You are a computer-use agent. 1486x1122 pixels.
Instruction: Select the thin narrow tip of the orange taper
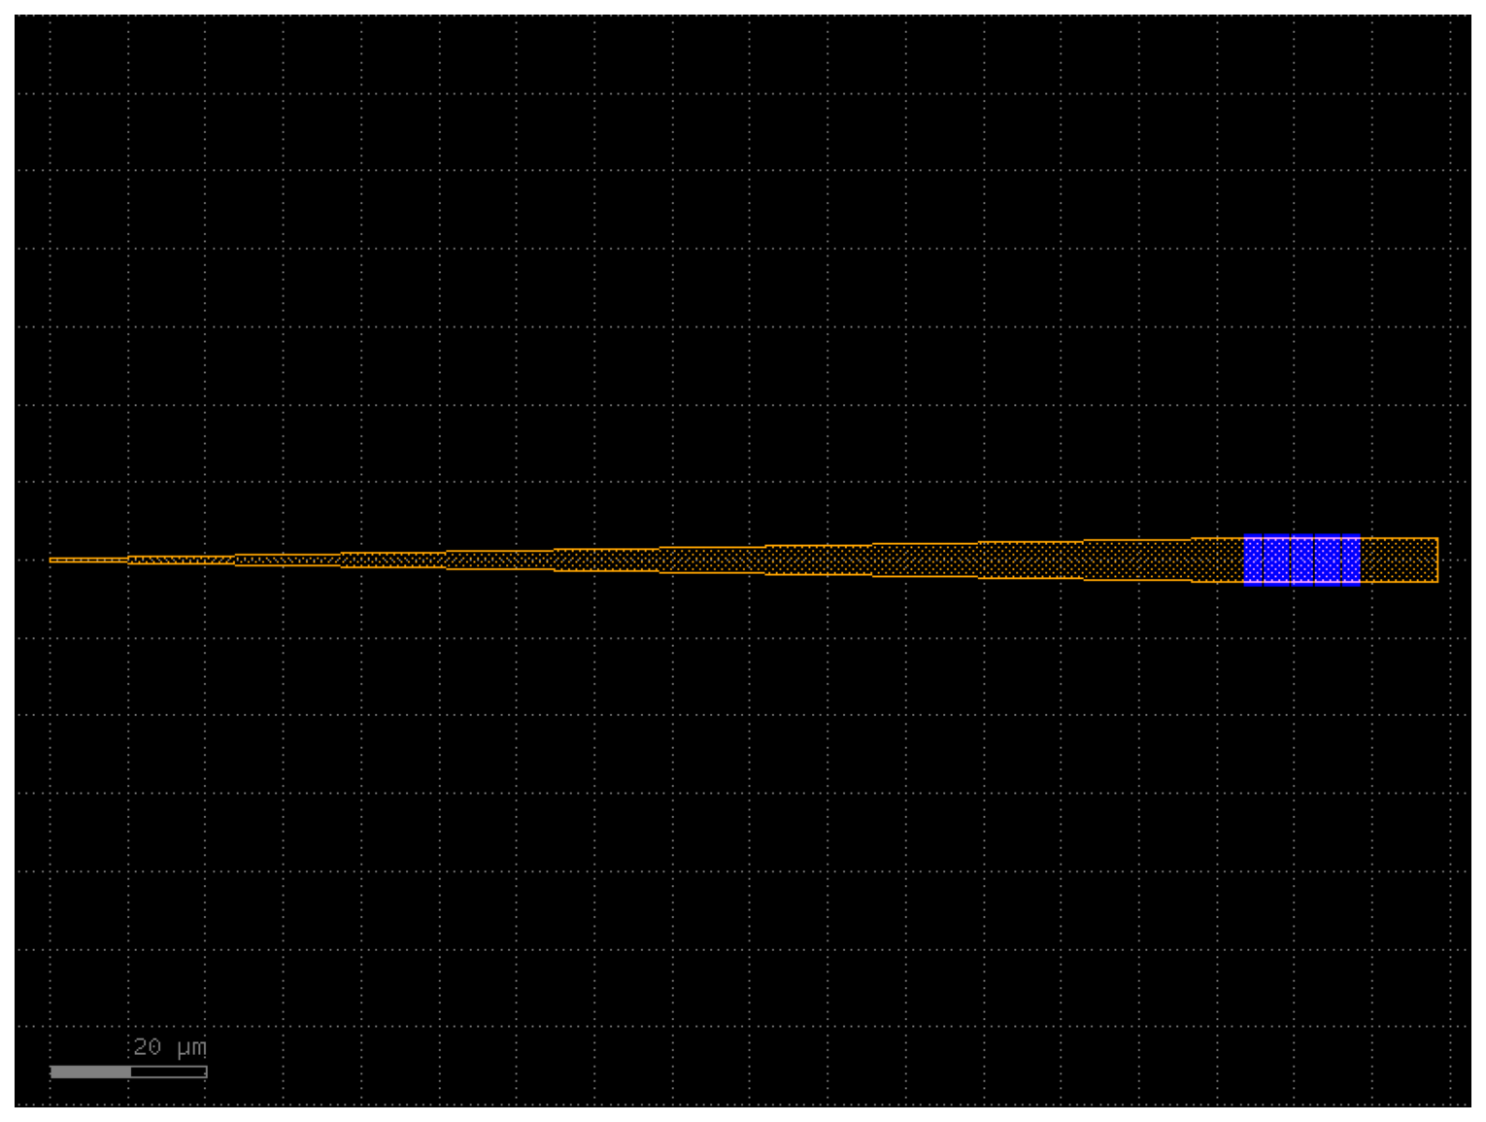[88, 560]
